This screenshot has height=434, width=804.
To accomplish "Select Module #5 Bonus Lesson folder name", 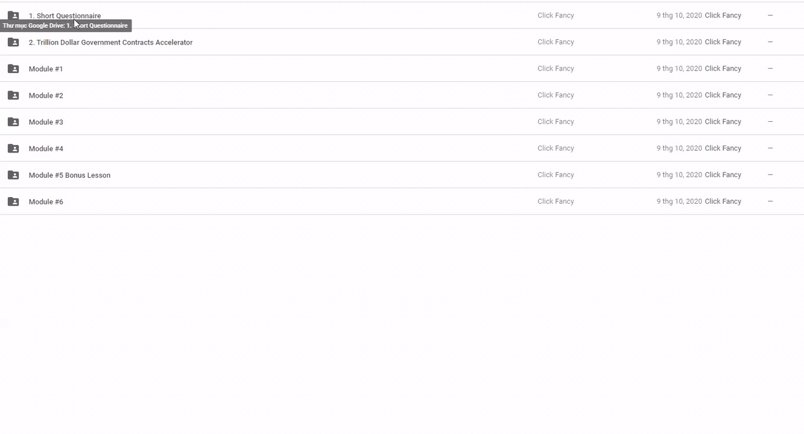I will tap(69, 175).
